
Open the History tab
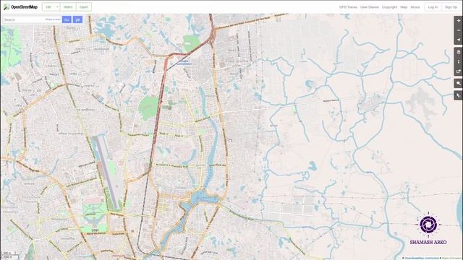coord(68,6)
